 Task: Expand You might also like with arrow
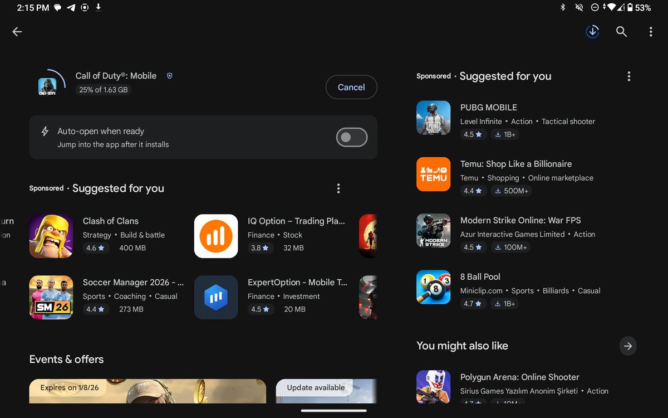click(628, 346)
